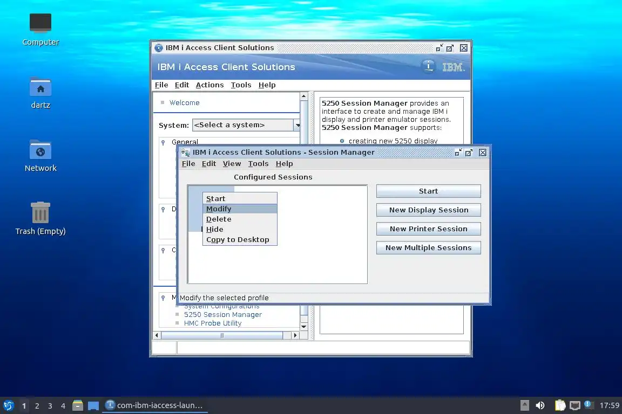Click the down arrow of left panel scrollbar
622x414 pixels.
pyautogui.click(x=304, y=327)
